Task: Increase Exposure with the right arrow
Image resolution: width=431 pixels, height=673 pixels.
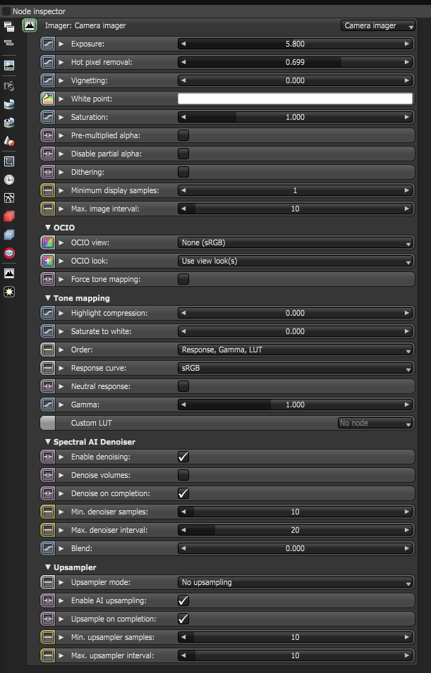Action: [x=407, y=44]
